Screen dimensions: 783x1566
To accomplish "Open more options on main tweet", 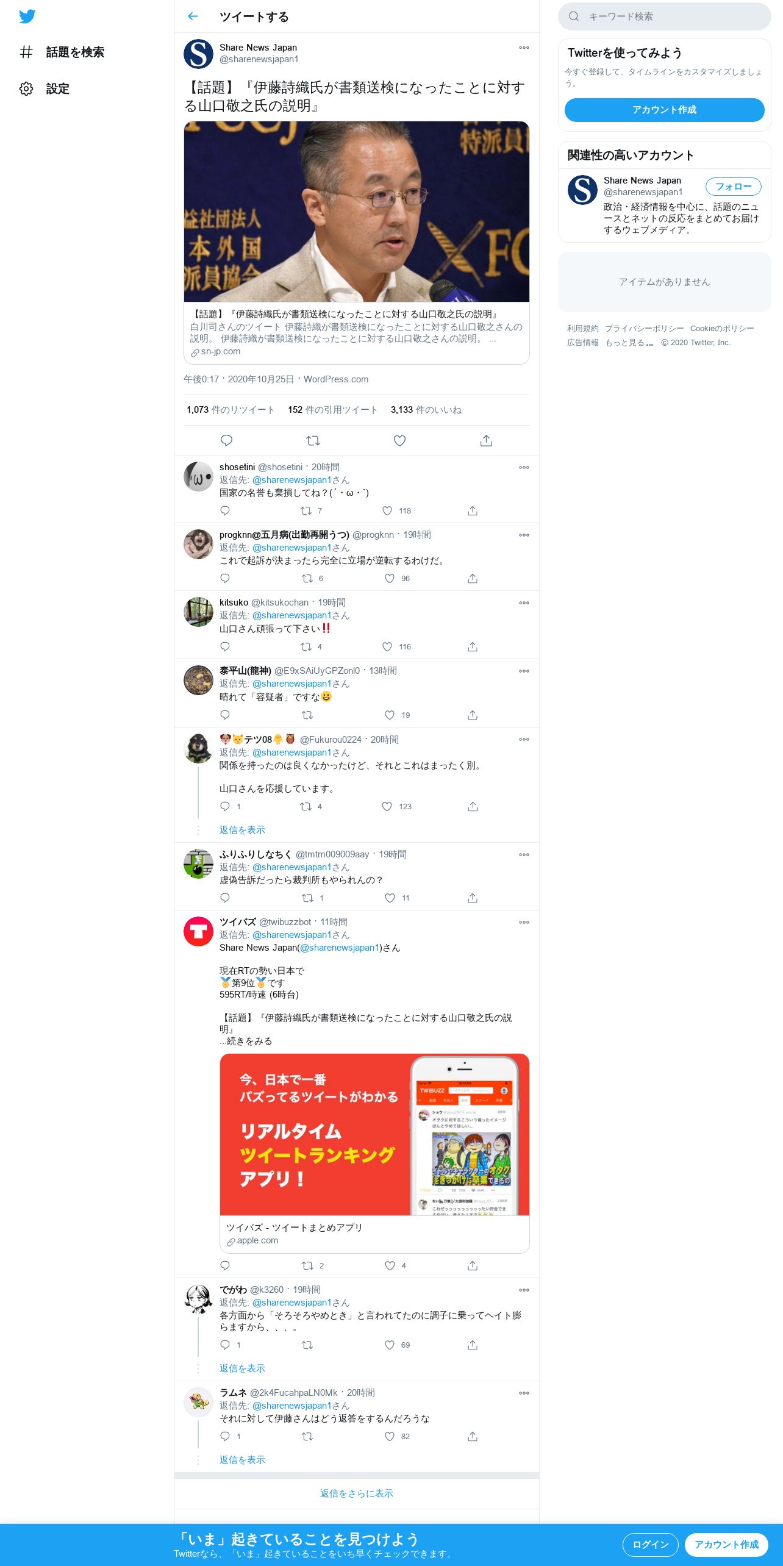I will point(524,48).
